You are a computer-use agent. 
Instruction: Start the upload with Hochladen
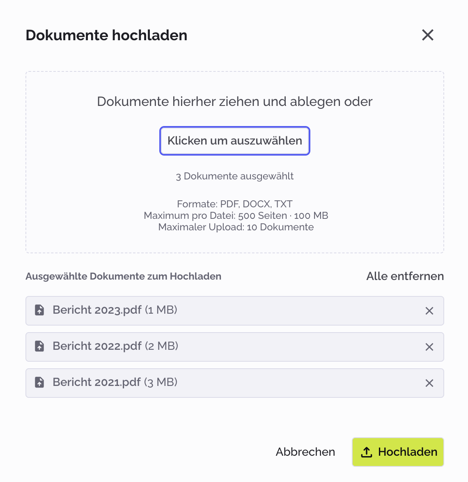pyautogui.click(x=398, y=452)
